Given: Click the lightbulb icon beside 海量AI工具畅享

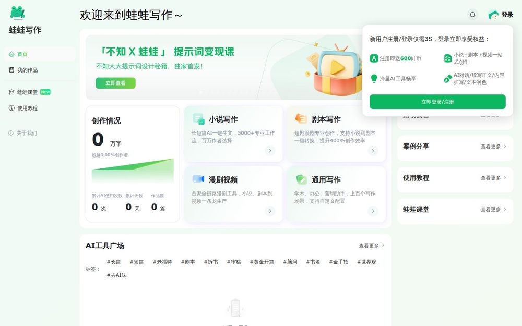Looking at the screenshot, I should [x=374, y=79].
